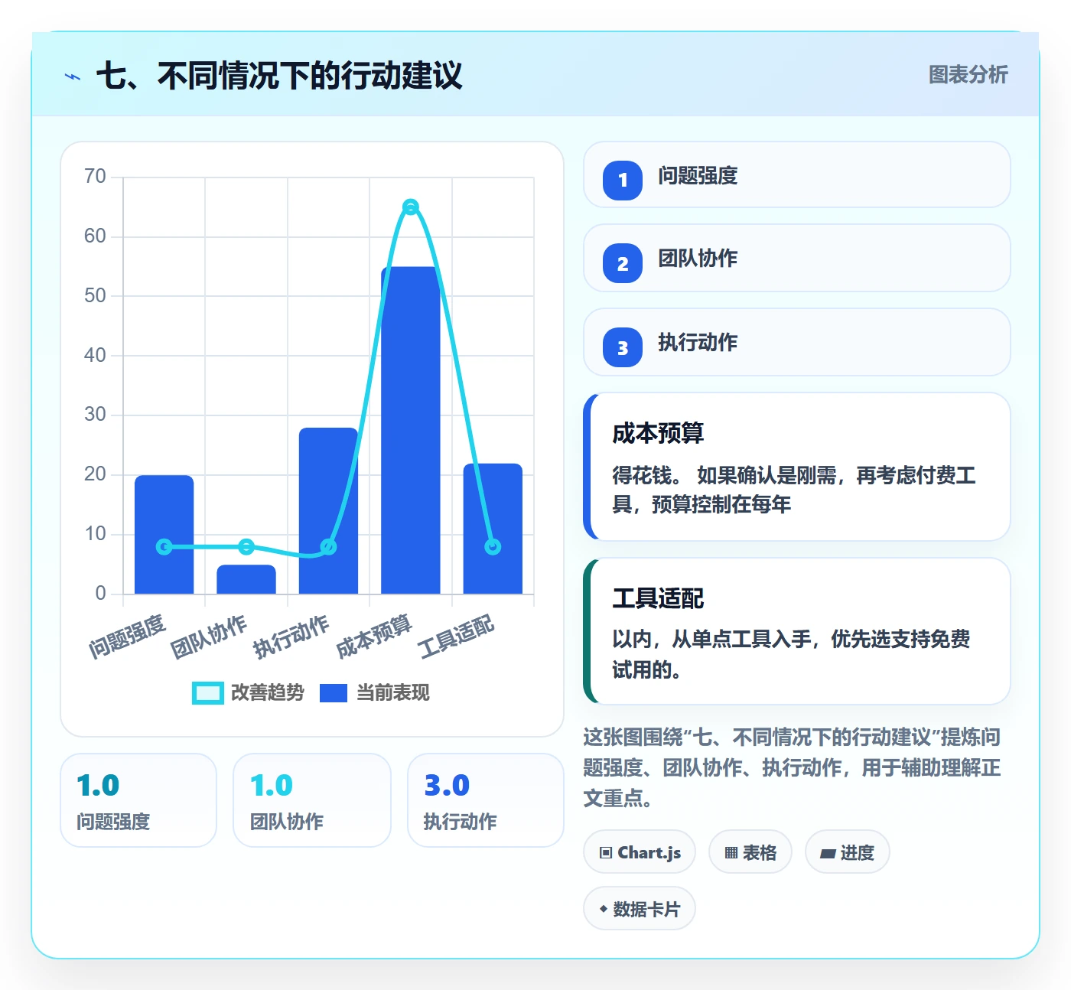Click the 1.0 问题强度 stat card
1071x990 pixels.
(138, 800)
